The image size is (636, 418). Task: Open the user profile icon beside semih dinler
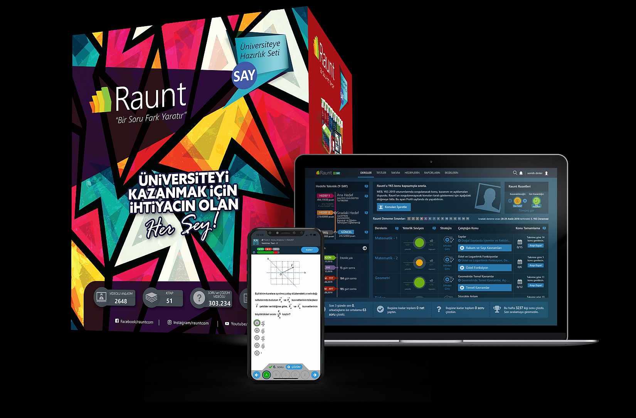coord(546,173)
